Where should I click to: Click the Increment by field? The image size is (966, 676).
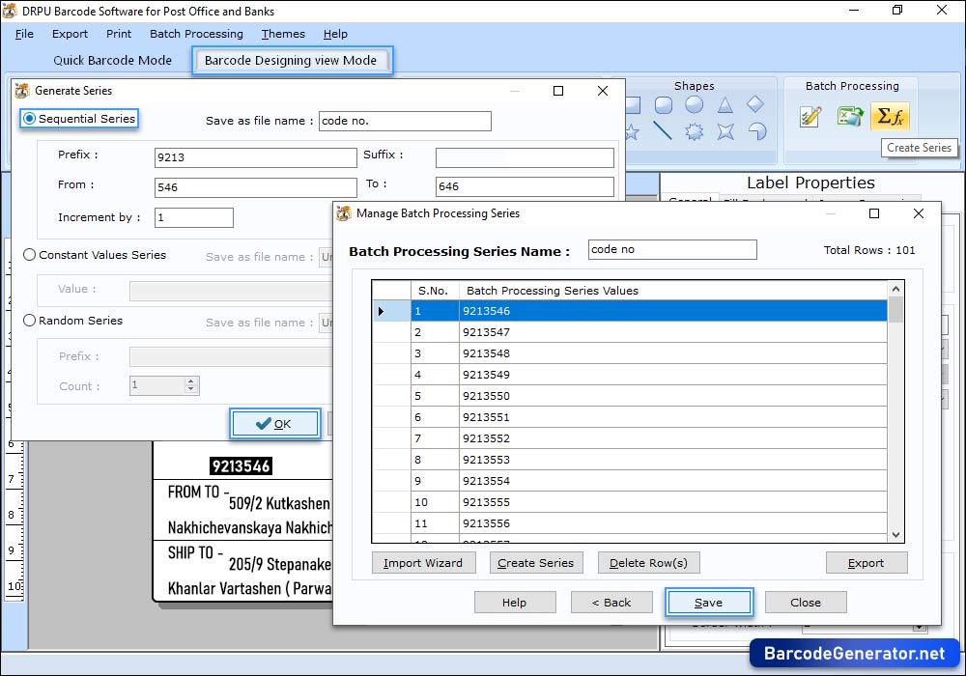tap(193, 217)
